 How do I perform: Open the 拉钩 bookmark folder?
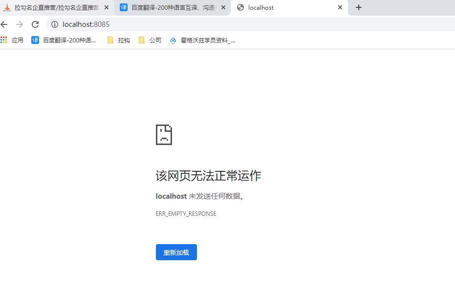pyautogui.click(x=119, y=41)
